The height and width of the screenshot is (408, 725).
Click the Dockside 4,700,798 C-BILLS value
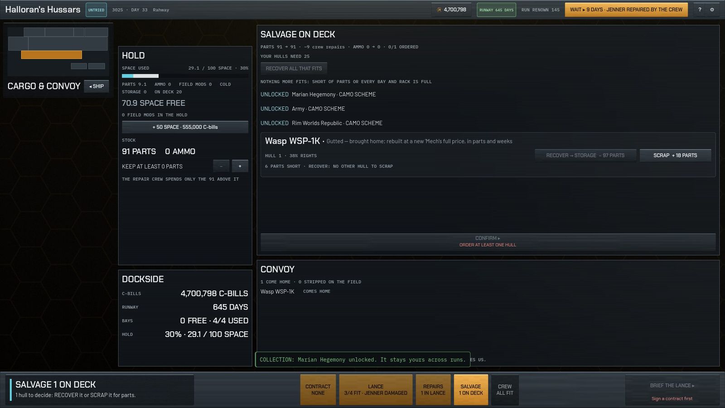[214, 294]
